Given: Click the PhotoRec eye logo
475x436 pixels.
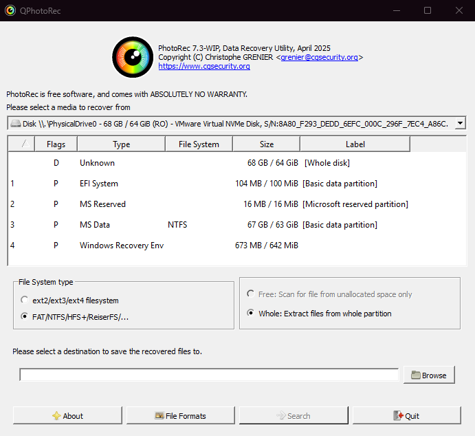Looking at the screenshot, I should (132, 57).
